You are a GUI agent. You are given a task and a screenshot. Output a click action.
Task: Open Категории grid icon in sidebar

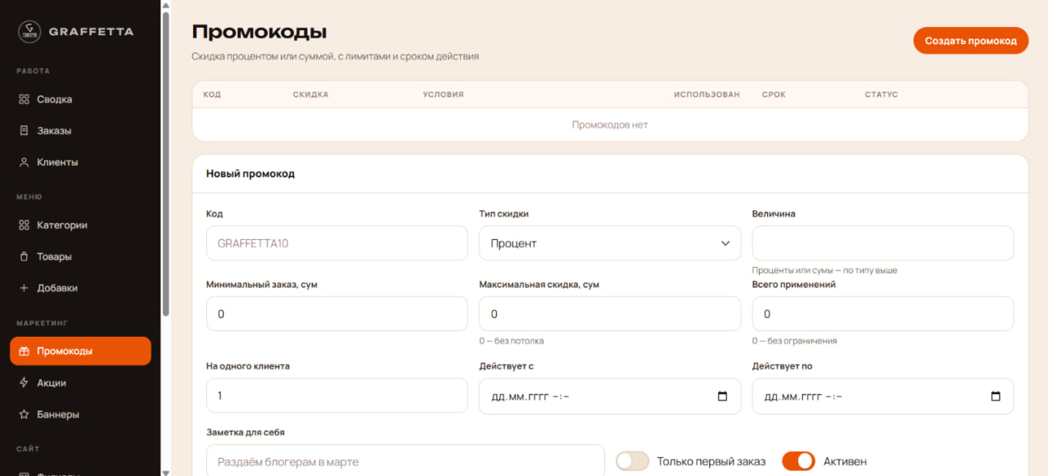click(24, 225)
